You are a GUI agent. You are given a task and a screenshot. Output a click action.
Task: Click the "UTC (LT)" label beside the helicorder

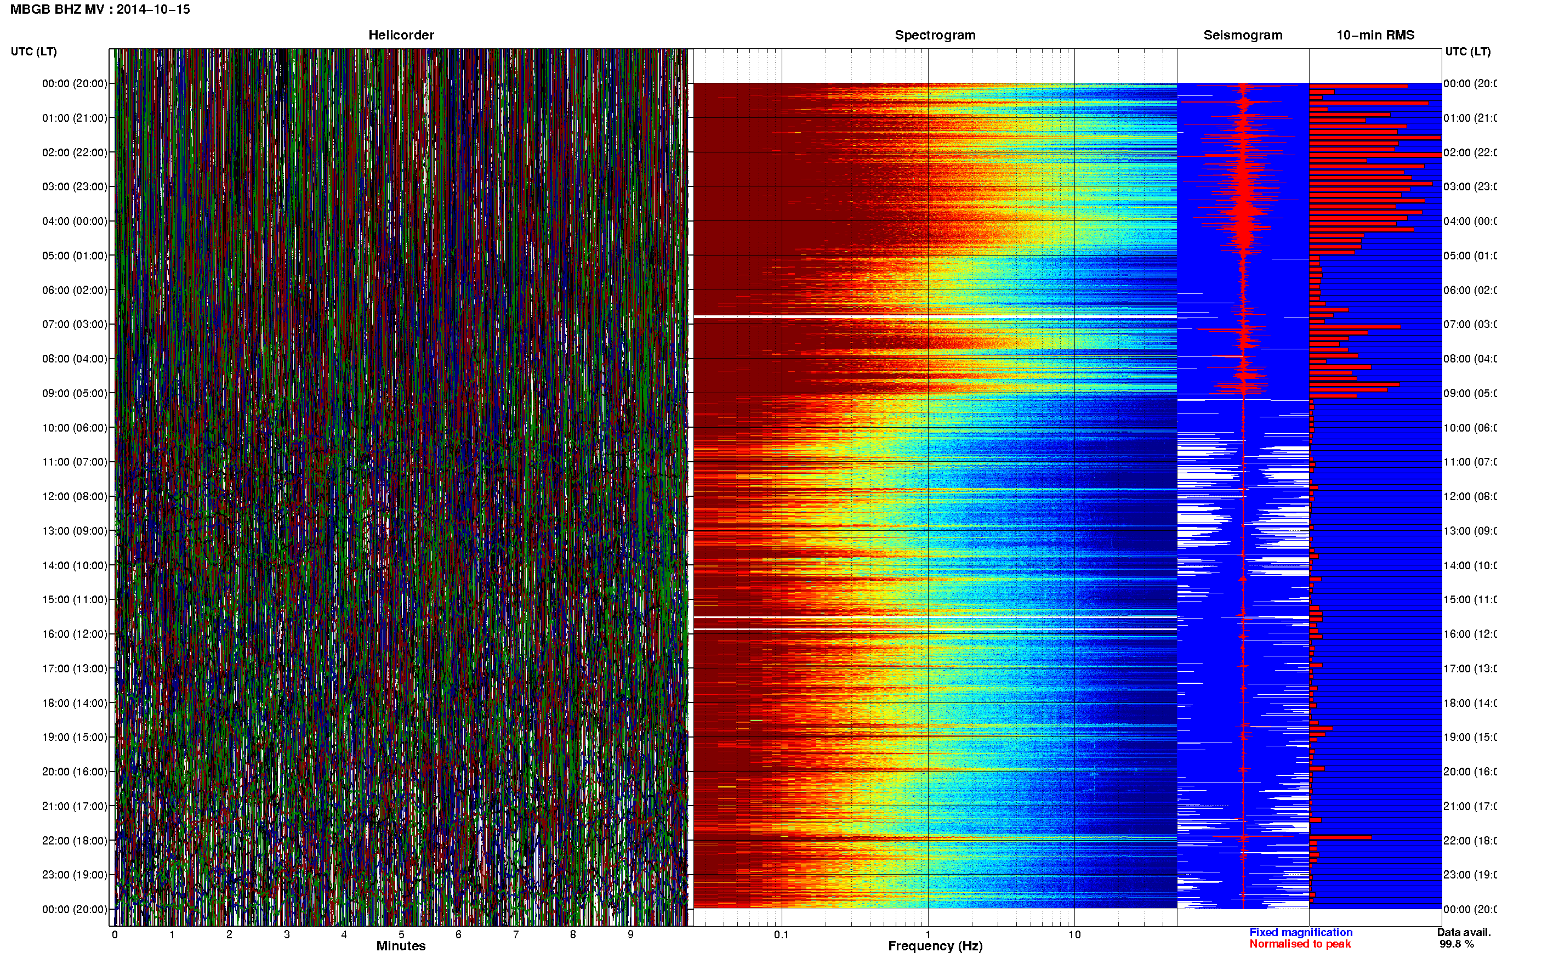click(x=33, y=52)
